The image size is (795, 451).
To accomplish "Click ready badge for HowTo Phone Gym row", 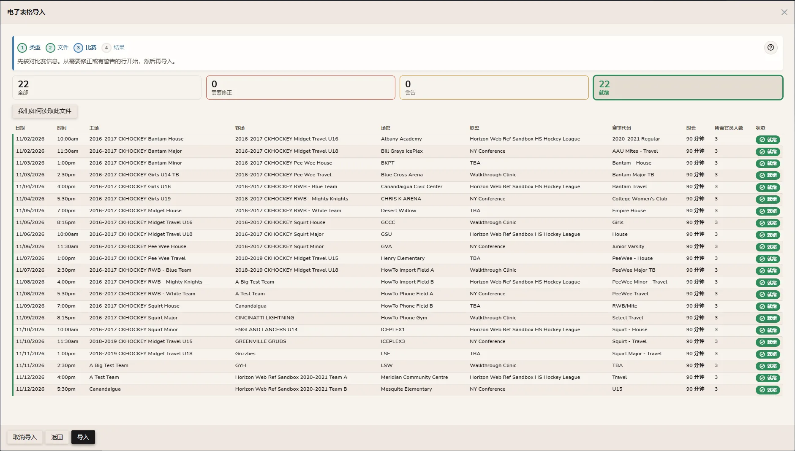I will coord(768,318).
